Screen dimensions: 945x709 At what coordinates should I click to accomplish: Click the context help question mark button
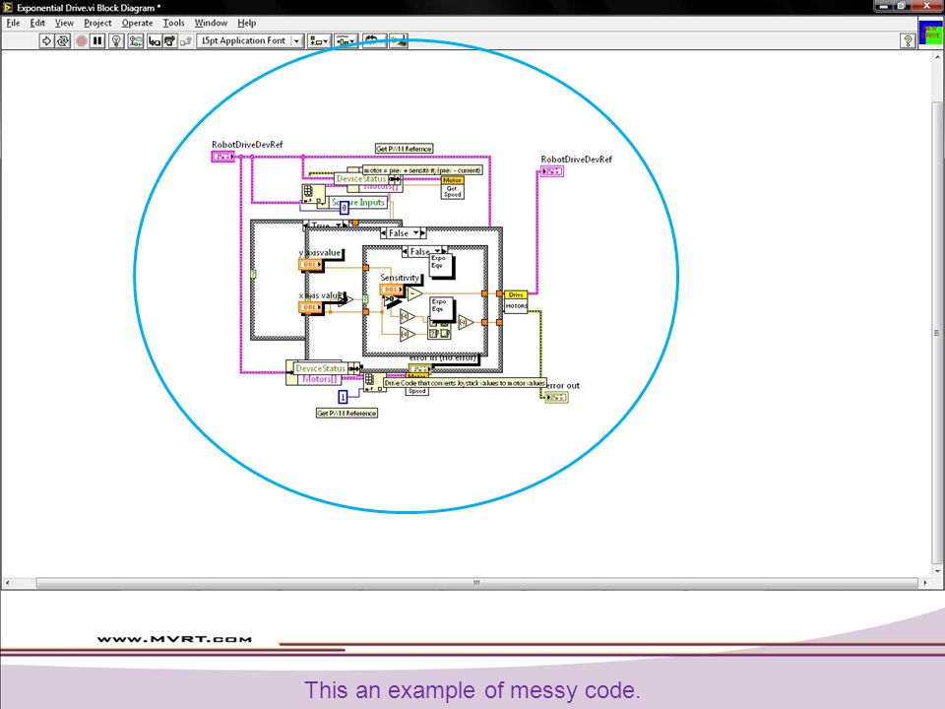[907, 41]
